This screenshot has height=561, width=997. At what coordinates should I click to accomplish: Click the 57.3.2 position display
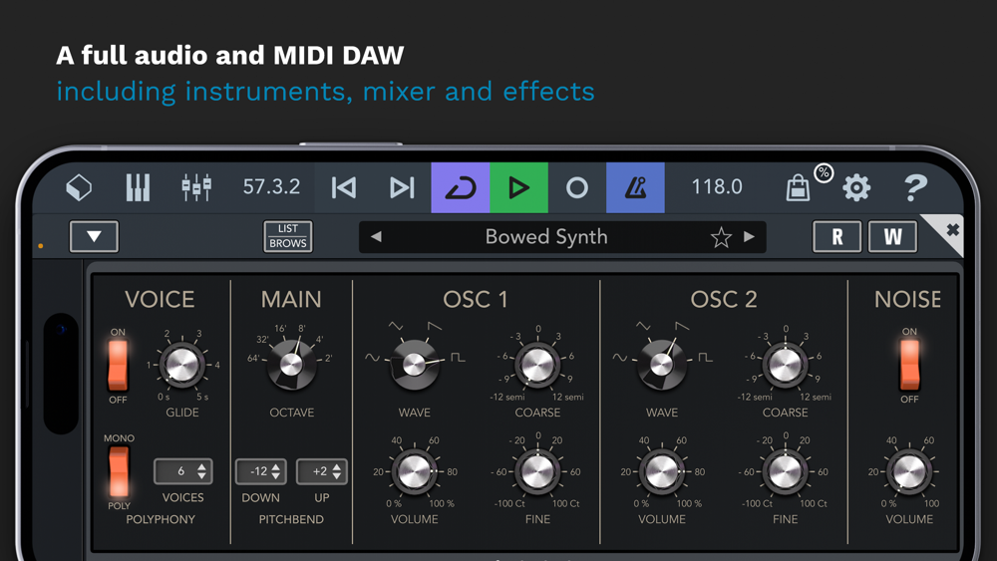[x=271, y=186]
